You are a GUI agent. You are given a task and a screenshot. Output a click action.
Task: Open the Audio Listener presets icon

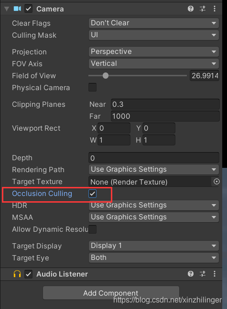click(203, 274)
